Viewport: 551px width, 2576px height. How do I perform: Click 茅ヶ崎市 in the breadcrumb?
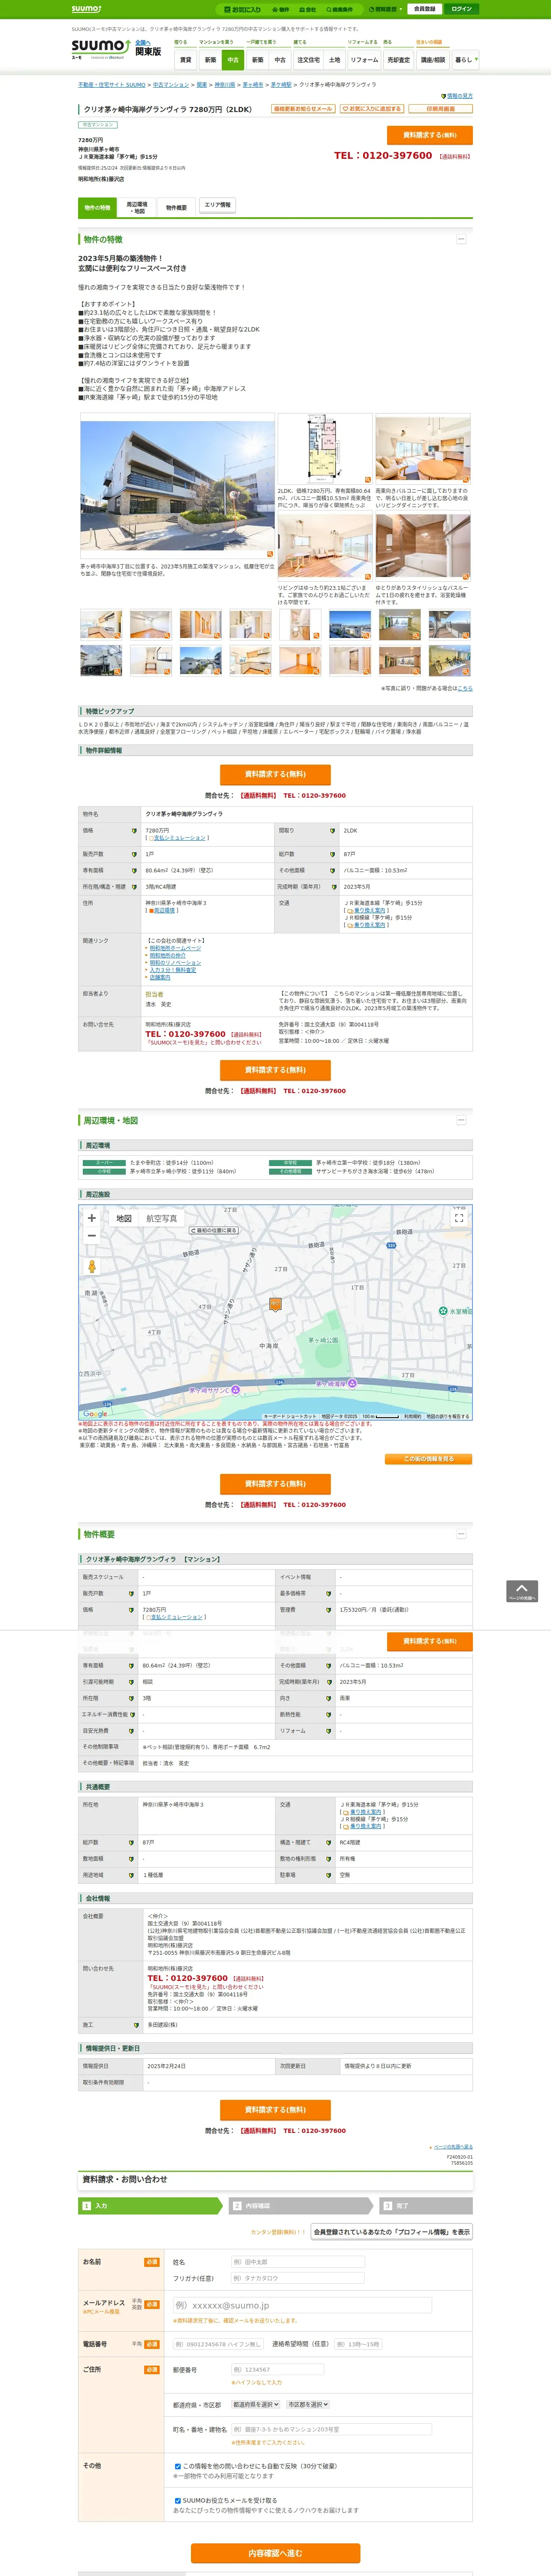point(253,85)
